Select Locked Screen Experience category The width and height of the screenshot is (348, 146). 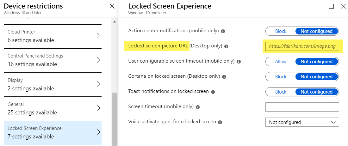[53, 132]
